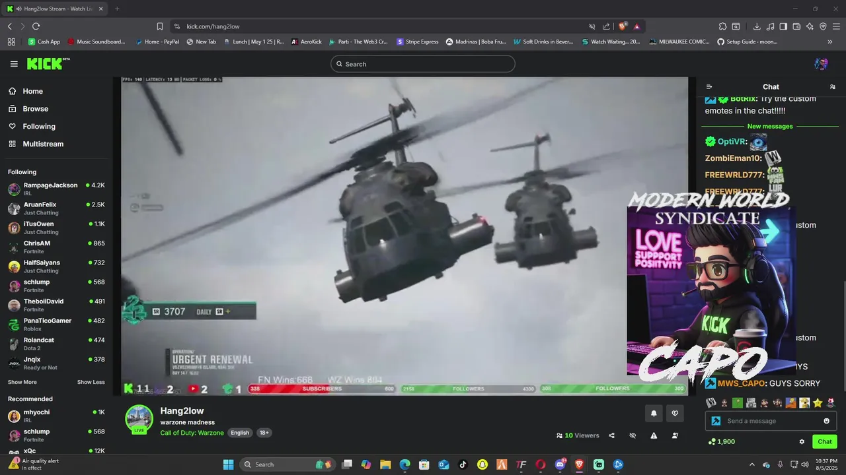The height and width of the screenshot is (475, 846).
Task: Insert the yellow star emote
Action: [818, 402]
